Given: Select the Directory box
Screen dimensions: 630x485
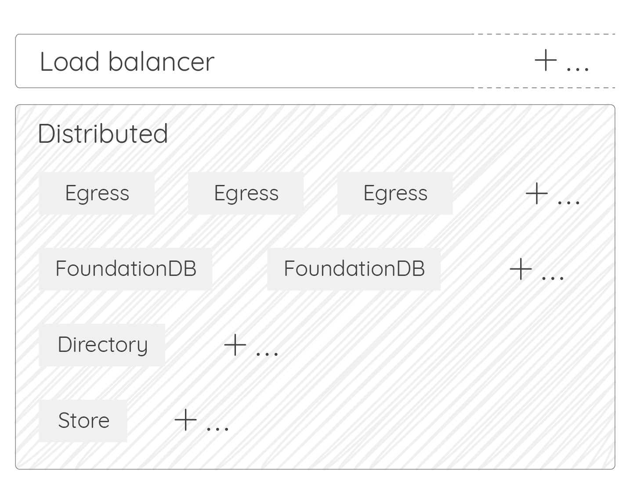Looking at the screenshot, I should 102,345.
